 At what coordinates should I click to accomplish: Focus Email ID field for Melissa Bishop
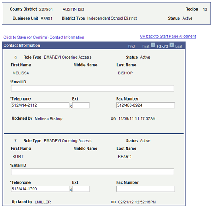pos(92,88)
